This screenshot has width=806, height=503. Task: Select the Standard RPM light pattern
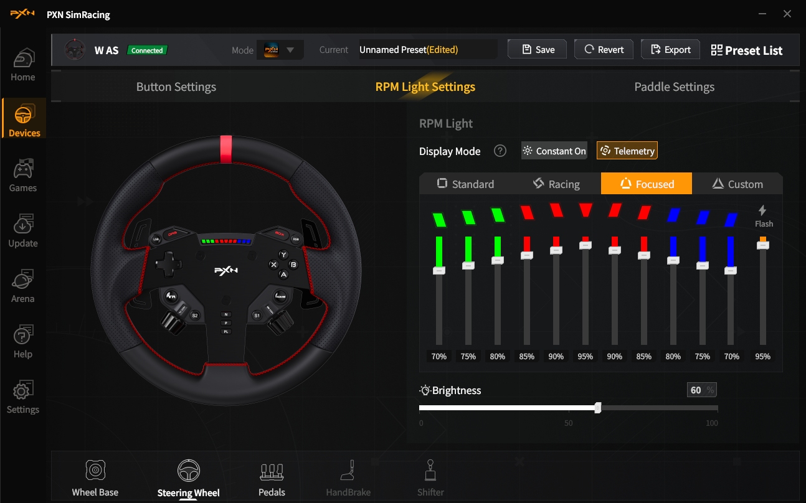[x=465, y=184]
